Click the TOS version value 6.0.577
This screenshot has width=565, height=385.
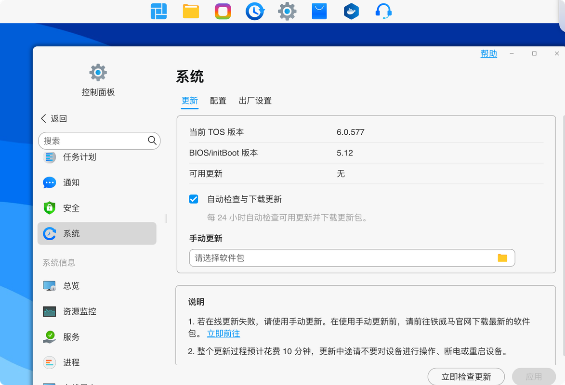coord(350,132)
